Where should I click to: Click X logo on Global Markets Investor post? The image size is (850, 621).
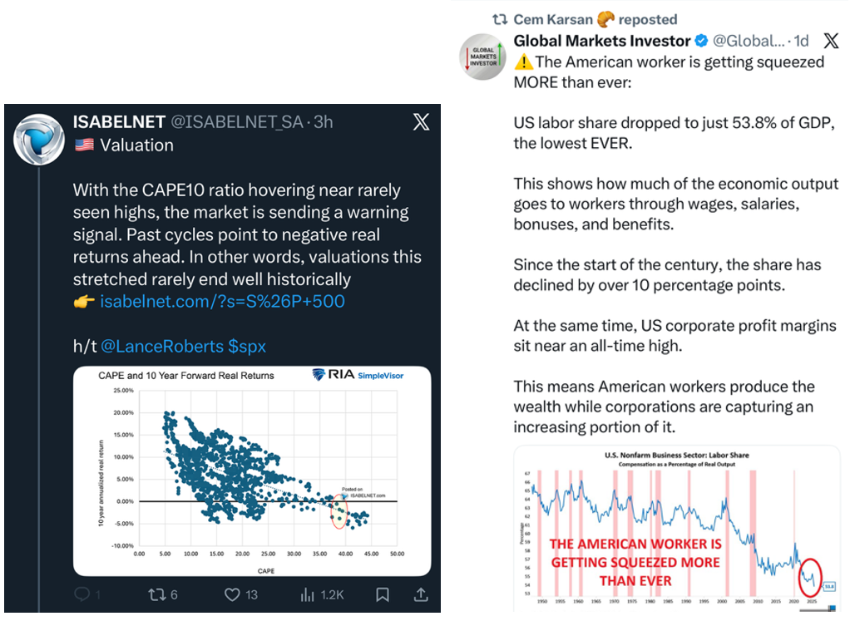831,41
